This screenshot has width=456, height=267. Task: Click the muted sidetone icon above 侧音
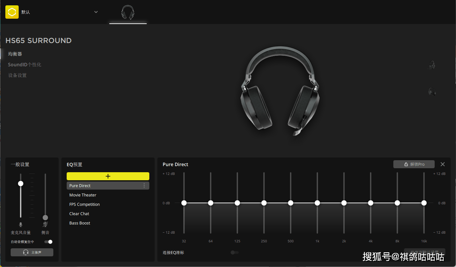45,225
